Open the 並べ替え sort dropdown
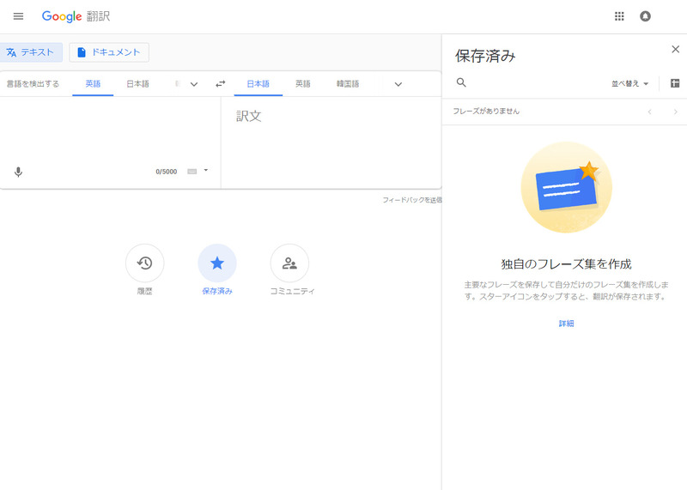 click(629, 83)
